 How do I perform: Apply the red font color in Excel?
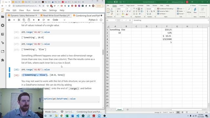(x=127, y=14)
